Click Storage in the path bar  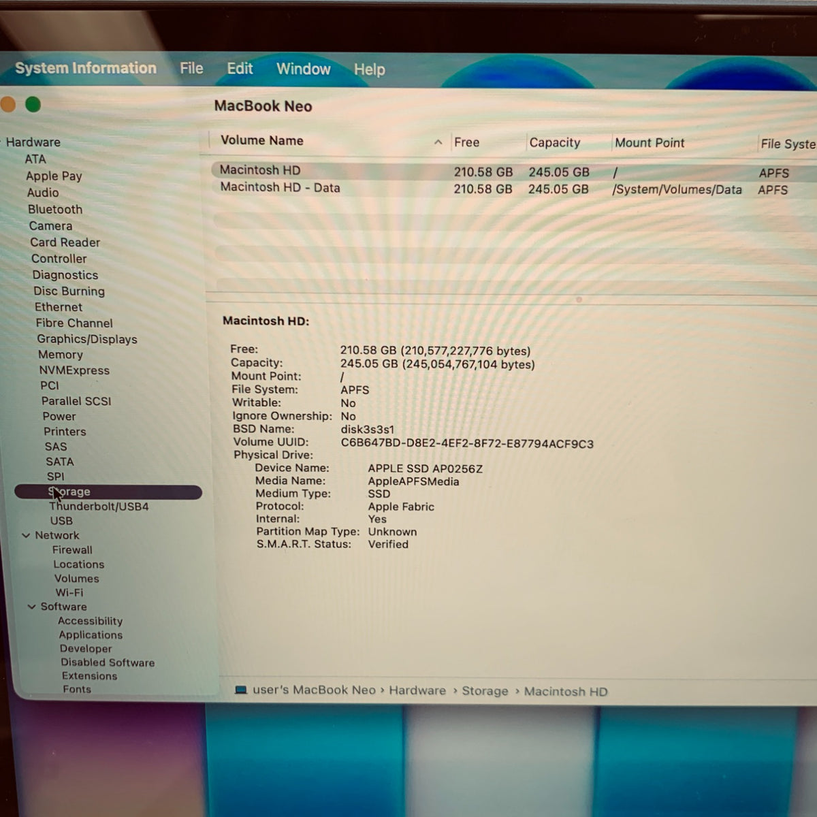(x=485, y=691)
